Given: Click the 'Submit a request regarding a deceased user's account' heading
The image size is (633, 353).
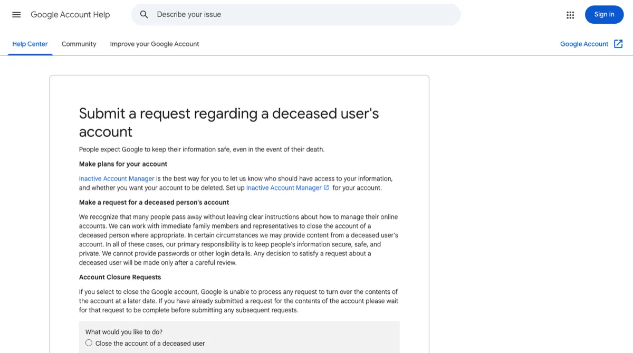Looking at the screenshot, I should 229,122.
